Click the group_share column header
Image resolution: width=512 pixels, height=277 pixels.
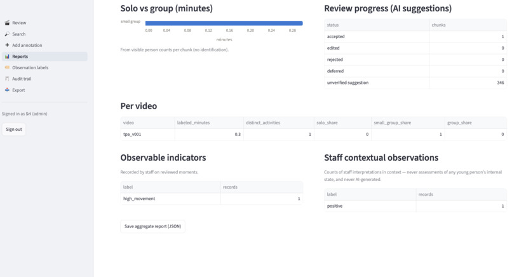(x=475, y=123)
